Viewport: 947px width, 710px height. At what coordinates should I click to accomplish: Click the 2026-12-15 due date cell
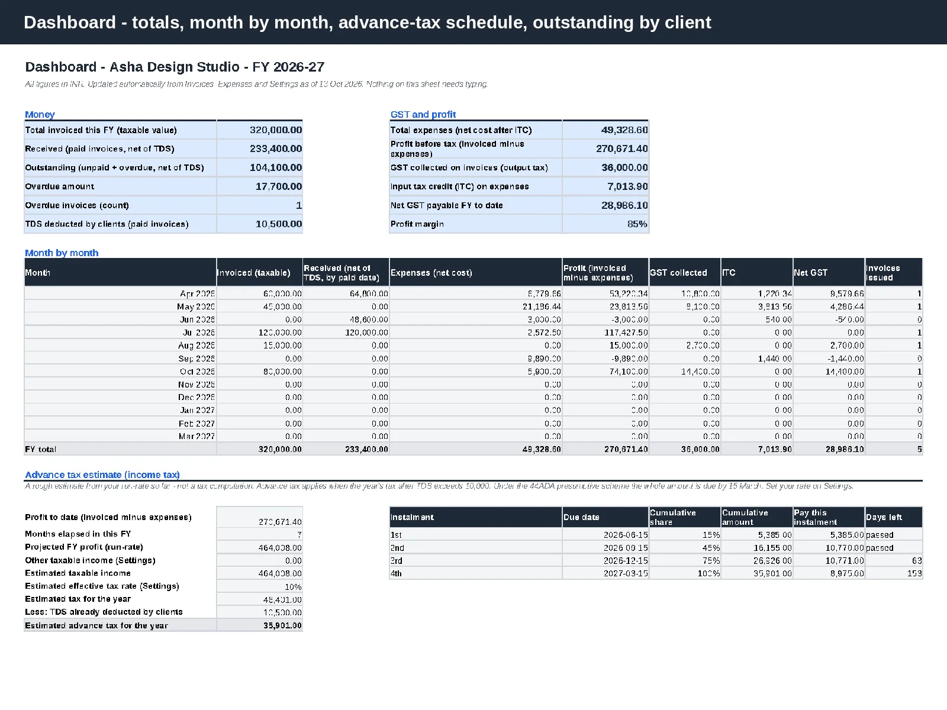[605, 560]
